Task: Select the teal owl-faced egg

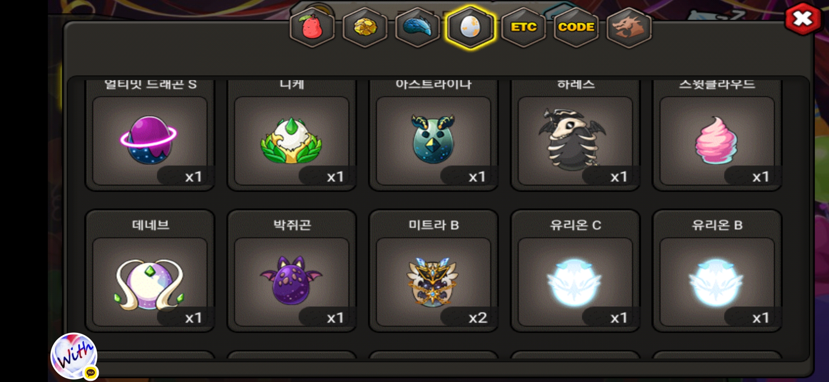Action: tap(433, 140)
